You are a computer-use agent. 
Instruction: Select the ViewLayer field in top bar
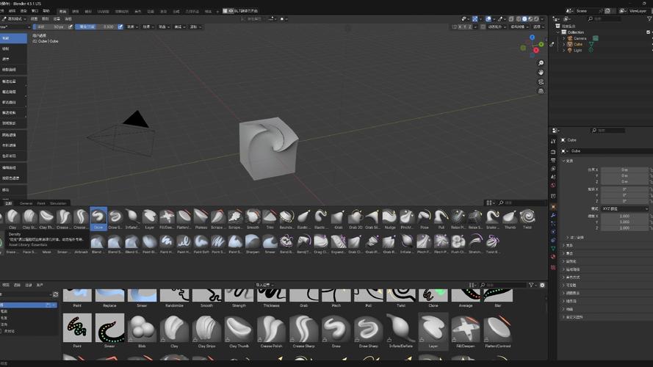tap(637, 11)
